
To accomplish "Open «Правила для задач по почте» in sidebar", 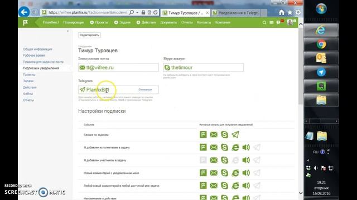I will click(x=44, y=62).
